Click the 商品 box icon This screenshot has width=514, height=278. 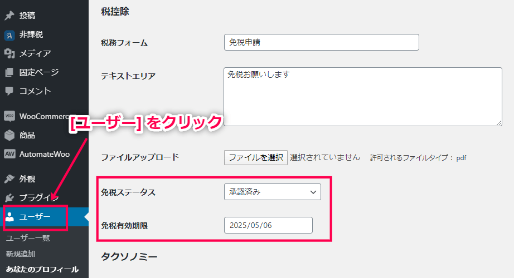[9, 135]
